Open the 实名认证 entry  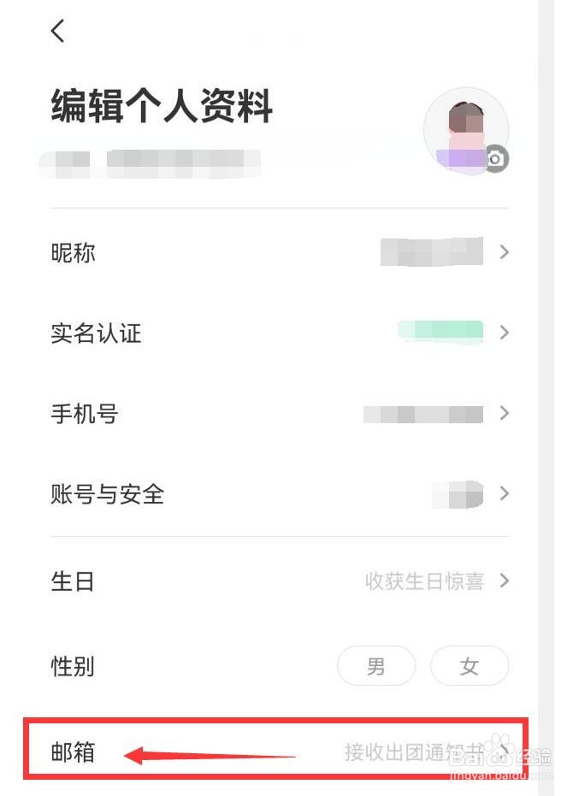pos(280,333)
